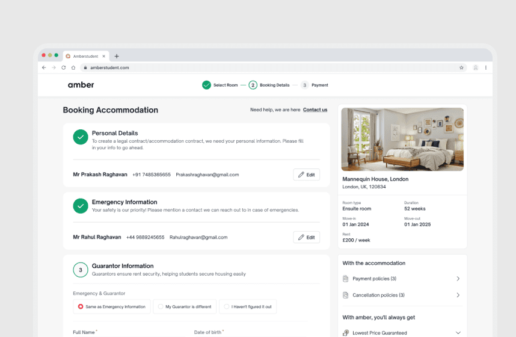
Task: Click move-out date 01 Jan 2025
Action: point(417,224)
